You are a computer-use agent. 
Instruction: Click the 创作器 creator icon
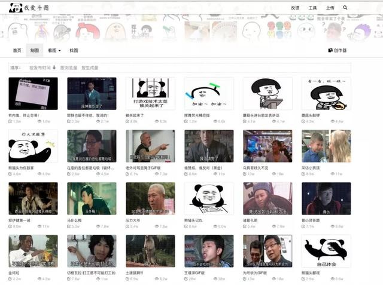330,51
